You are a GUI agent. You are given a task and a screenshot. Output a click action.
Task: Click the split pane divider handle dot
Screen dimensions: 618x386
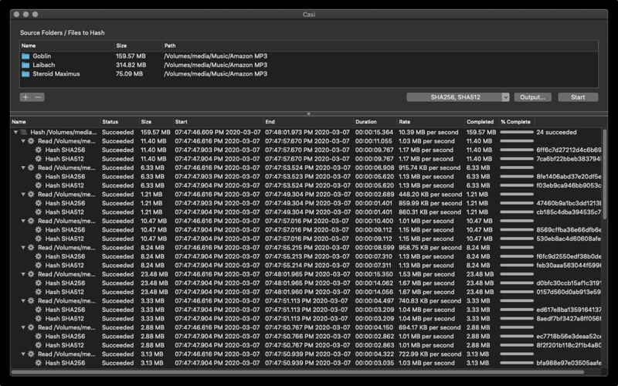[308, 113]
